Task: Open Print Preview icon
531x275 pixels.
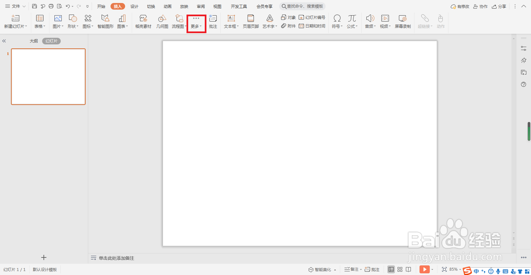Action: [x=59, y=6]
